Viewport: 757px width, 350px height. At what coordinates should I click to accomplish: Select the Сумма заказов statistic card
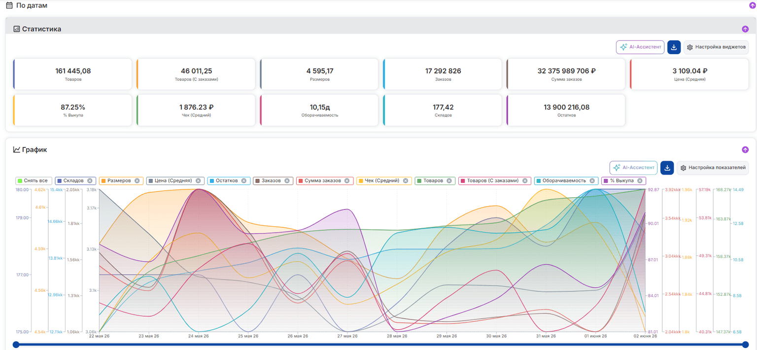566,74
